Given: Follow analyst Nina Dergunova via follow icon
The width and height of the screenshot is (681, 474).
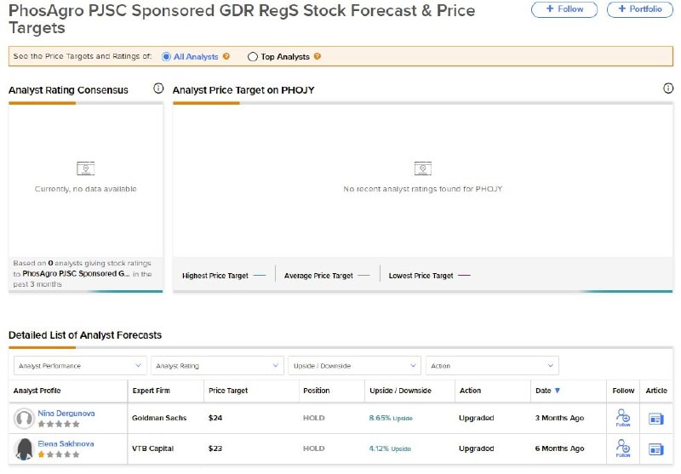Looking at the screenshot, I should click(x=623, y=418).
